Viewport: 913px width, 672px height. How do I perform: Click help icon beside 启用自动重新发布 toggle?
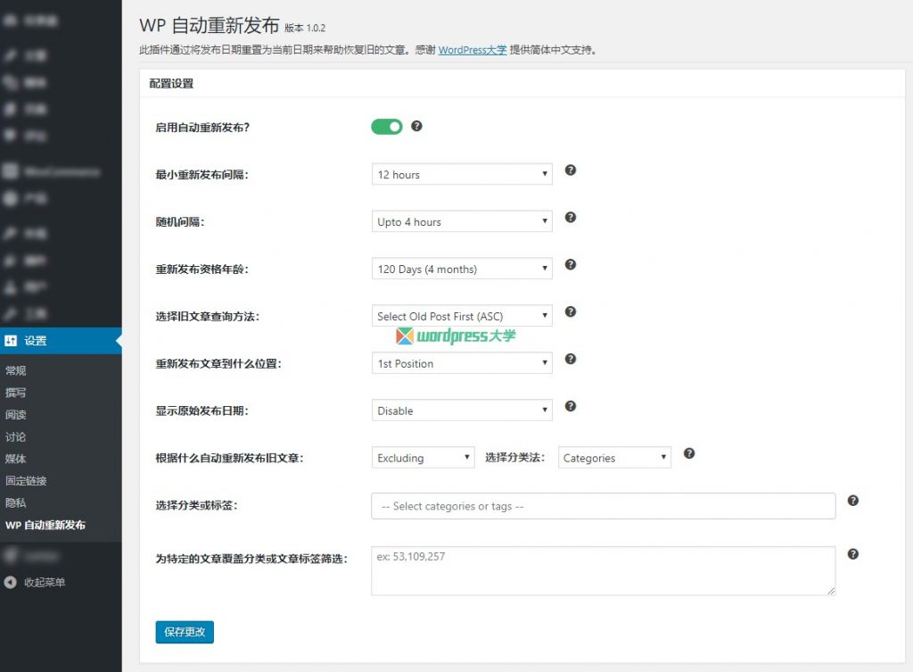[416, 127]
